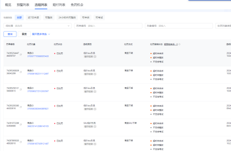Open product ID link 3705077705860055420
The height and width of the screenshot is (151, 231).
(38, 56)
